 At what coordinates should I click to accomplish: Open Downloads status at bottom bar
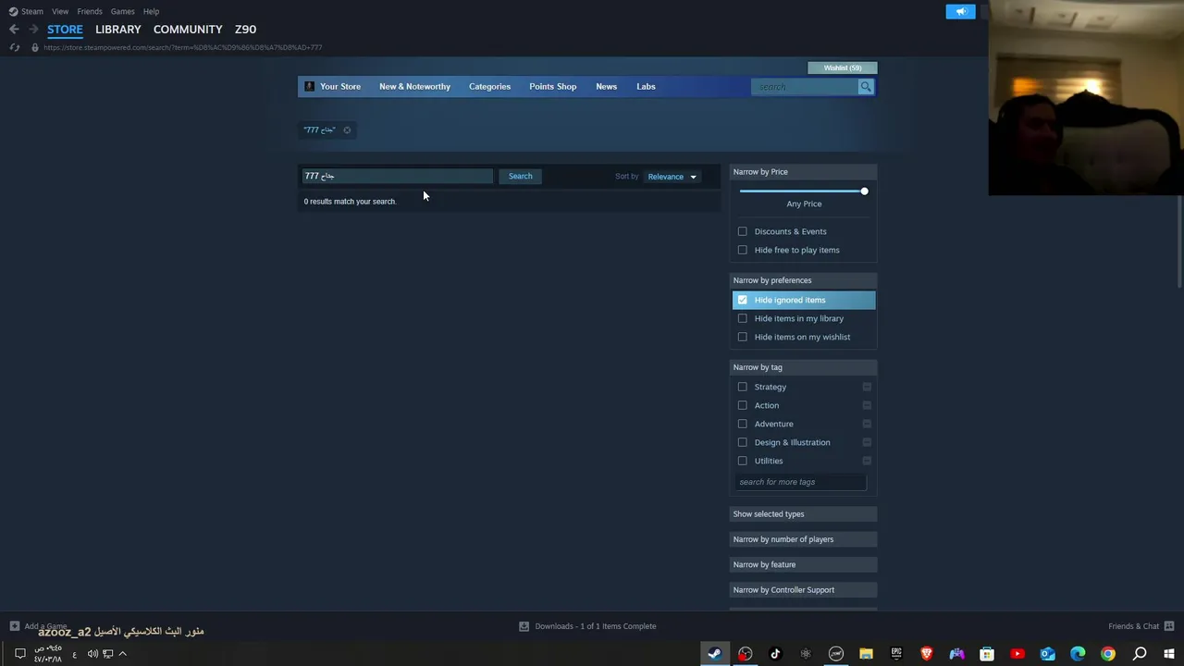(x=587, y=626)
